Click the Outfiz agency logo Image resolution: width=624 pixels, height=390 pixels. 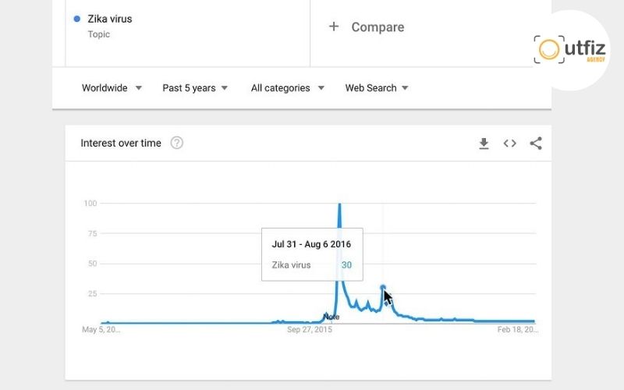tap(570, 50)
